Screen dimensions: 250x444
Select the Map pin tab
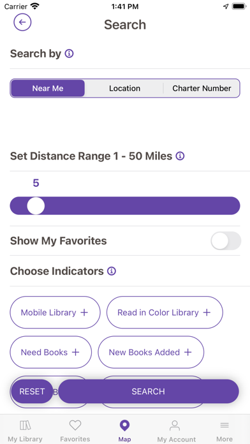pyautogui.click(x=124, y=431)
